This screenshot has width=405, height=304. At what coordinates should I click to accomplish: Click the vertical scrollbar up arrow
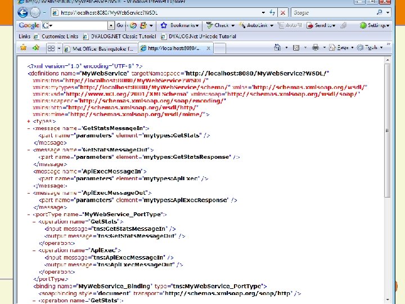pos(387,60)
